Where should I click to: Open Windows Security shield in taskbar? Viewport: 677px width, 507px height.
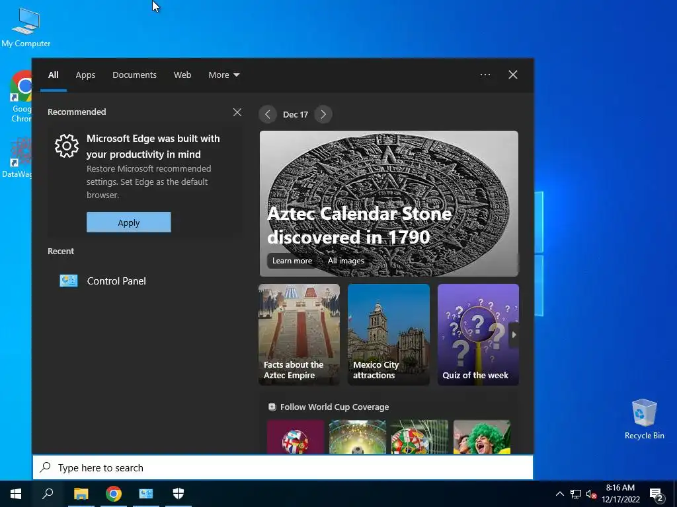pos(179,494)
